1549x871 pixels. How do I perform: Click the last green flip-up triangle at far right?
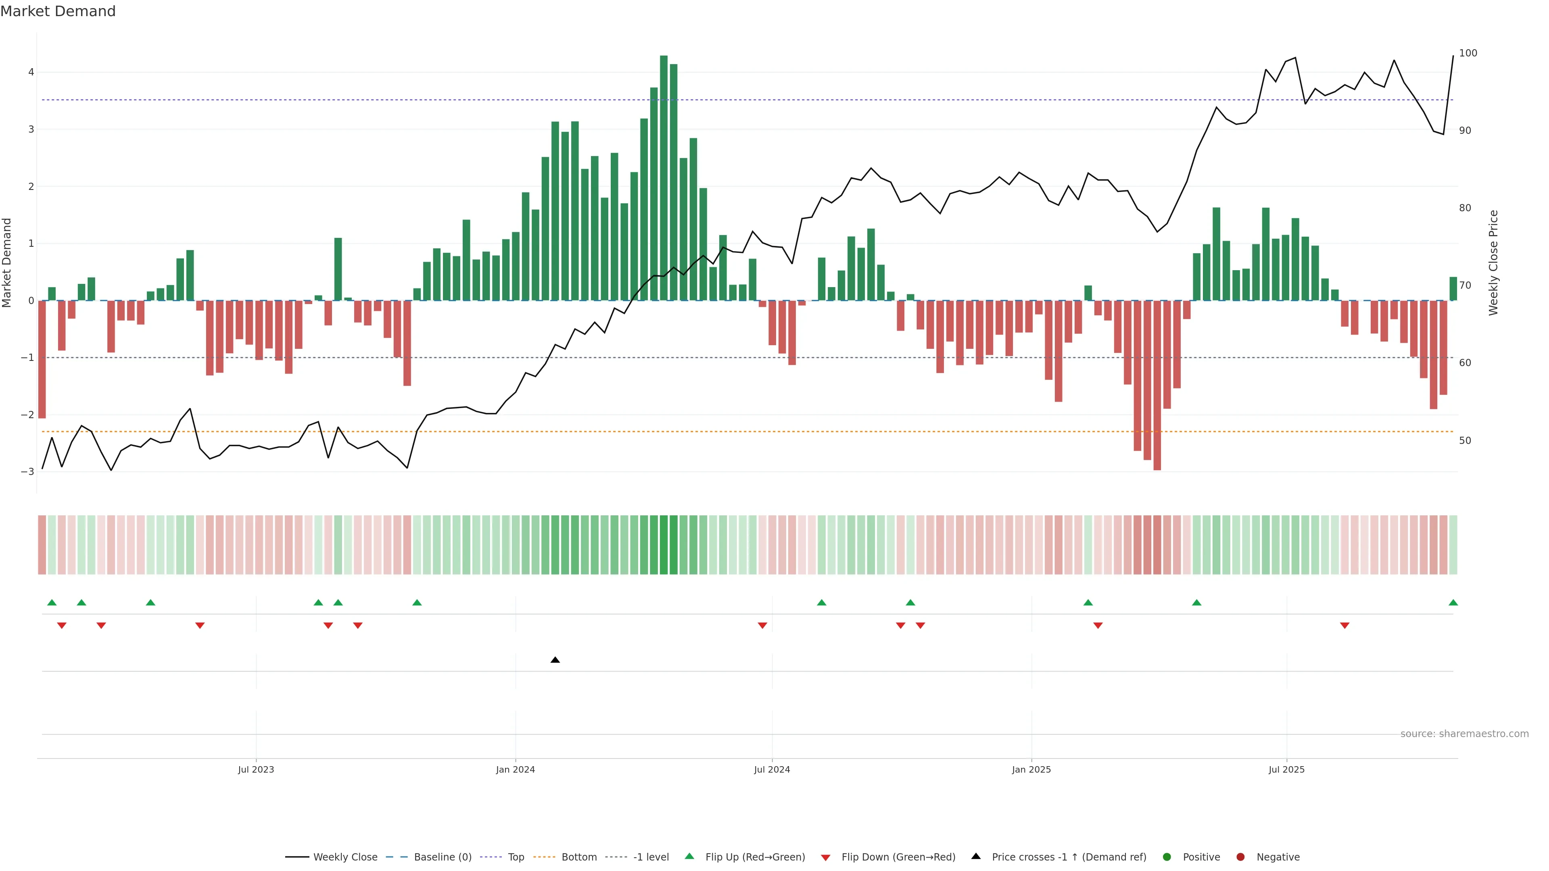[1453, 602]
